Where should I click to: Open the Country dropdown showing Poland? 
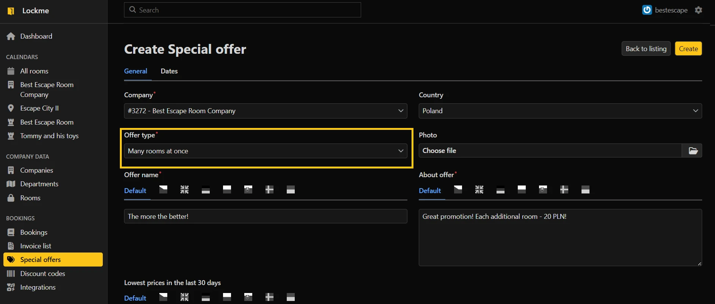(x=560, y=111)
